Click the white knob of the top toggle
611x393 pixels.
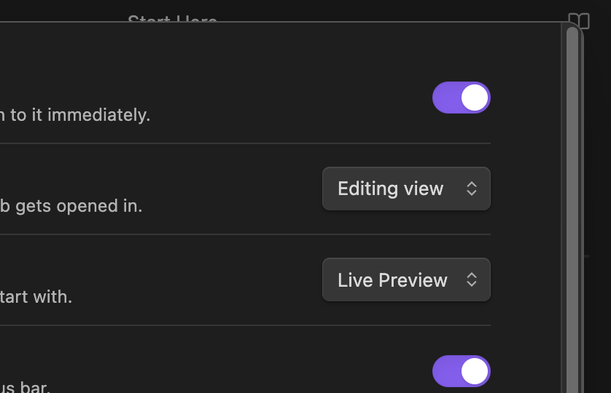click(x=475, y=98)
